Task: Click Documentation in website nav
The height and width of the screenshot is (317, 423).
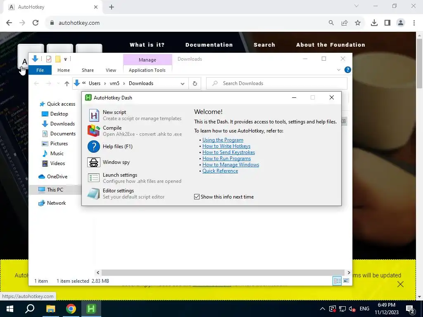Action: 209,45
